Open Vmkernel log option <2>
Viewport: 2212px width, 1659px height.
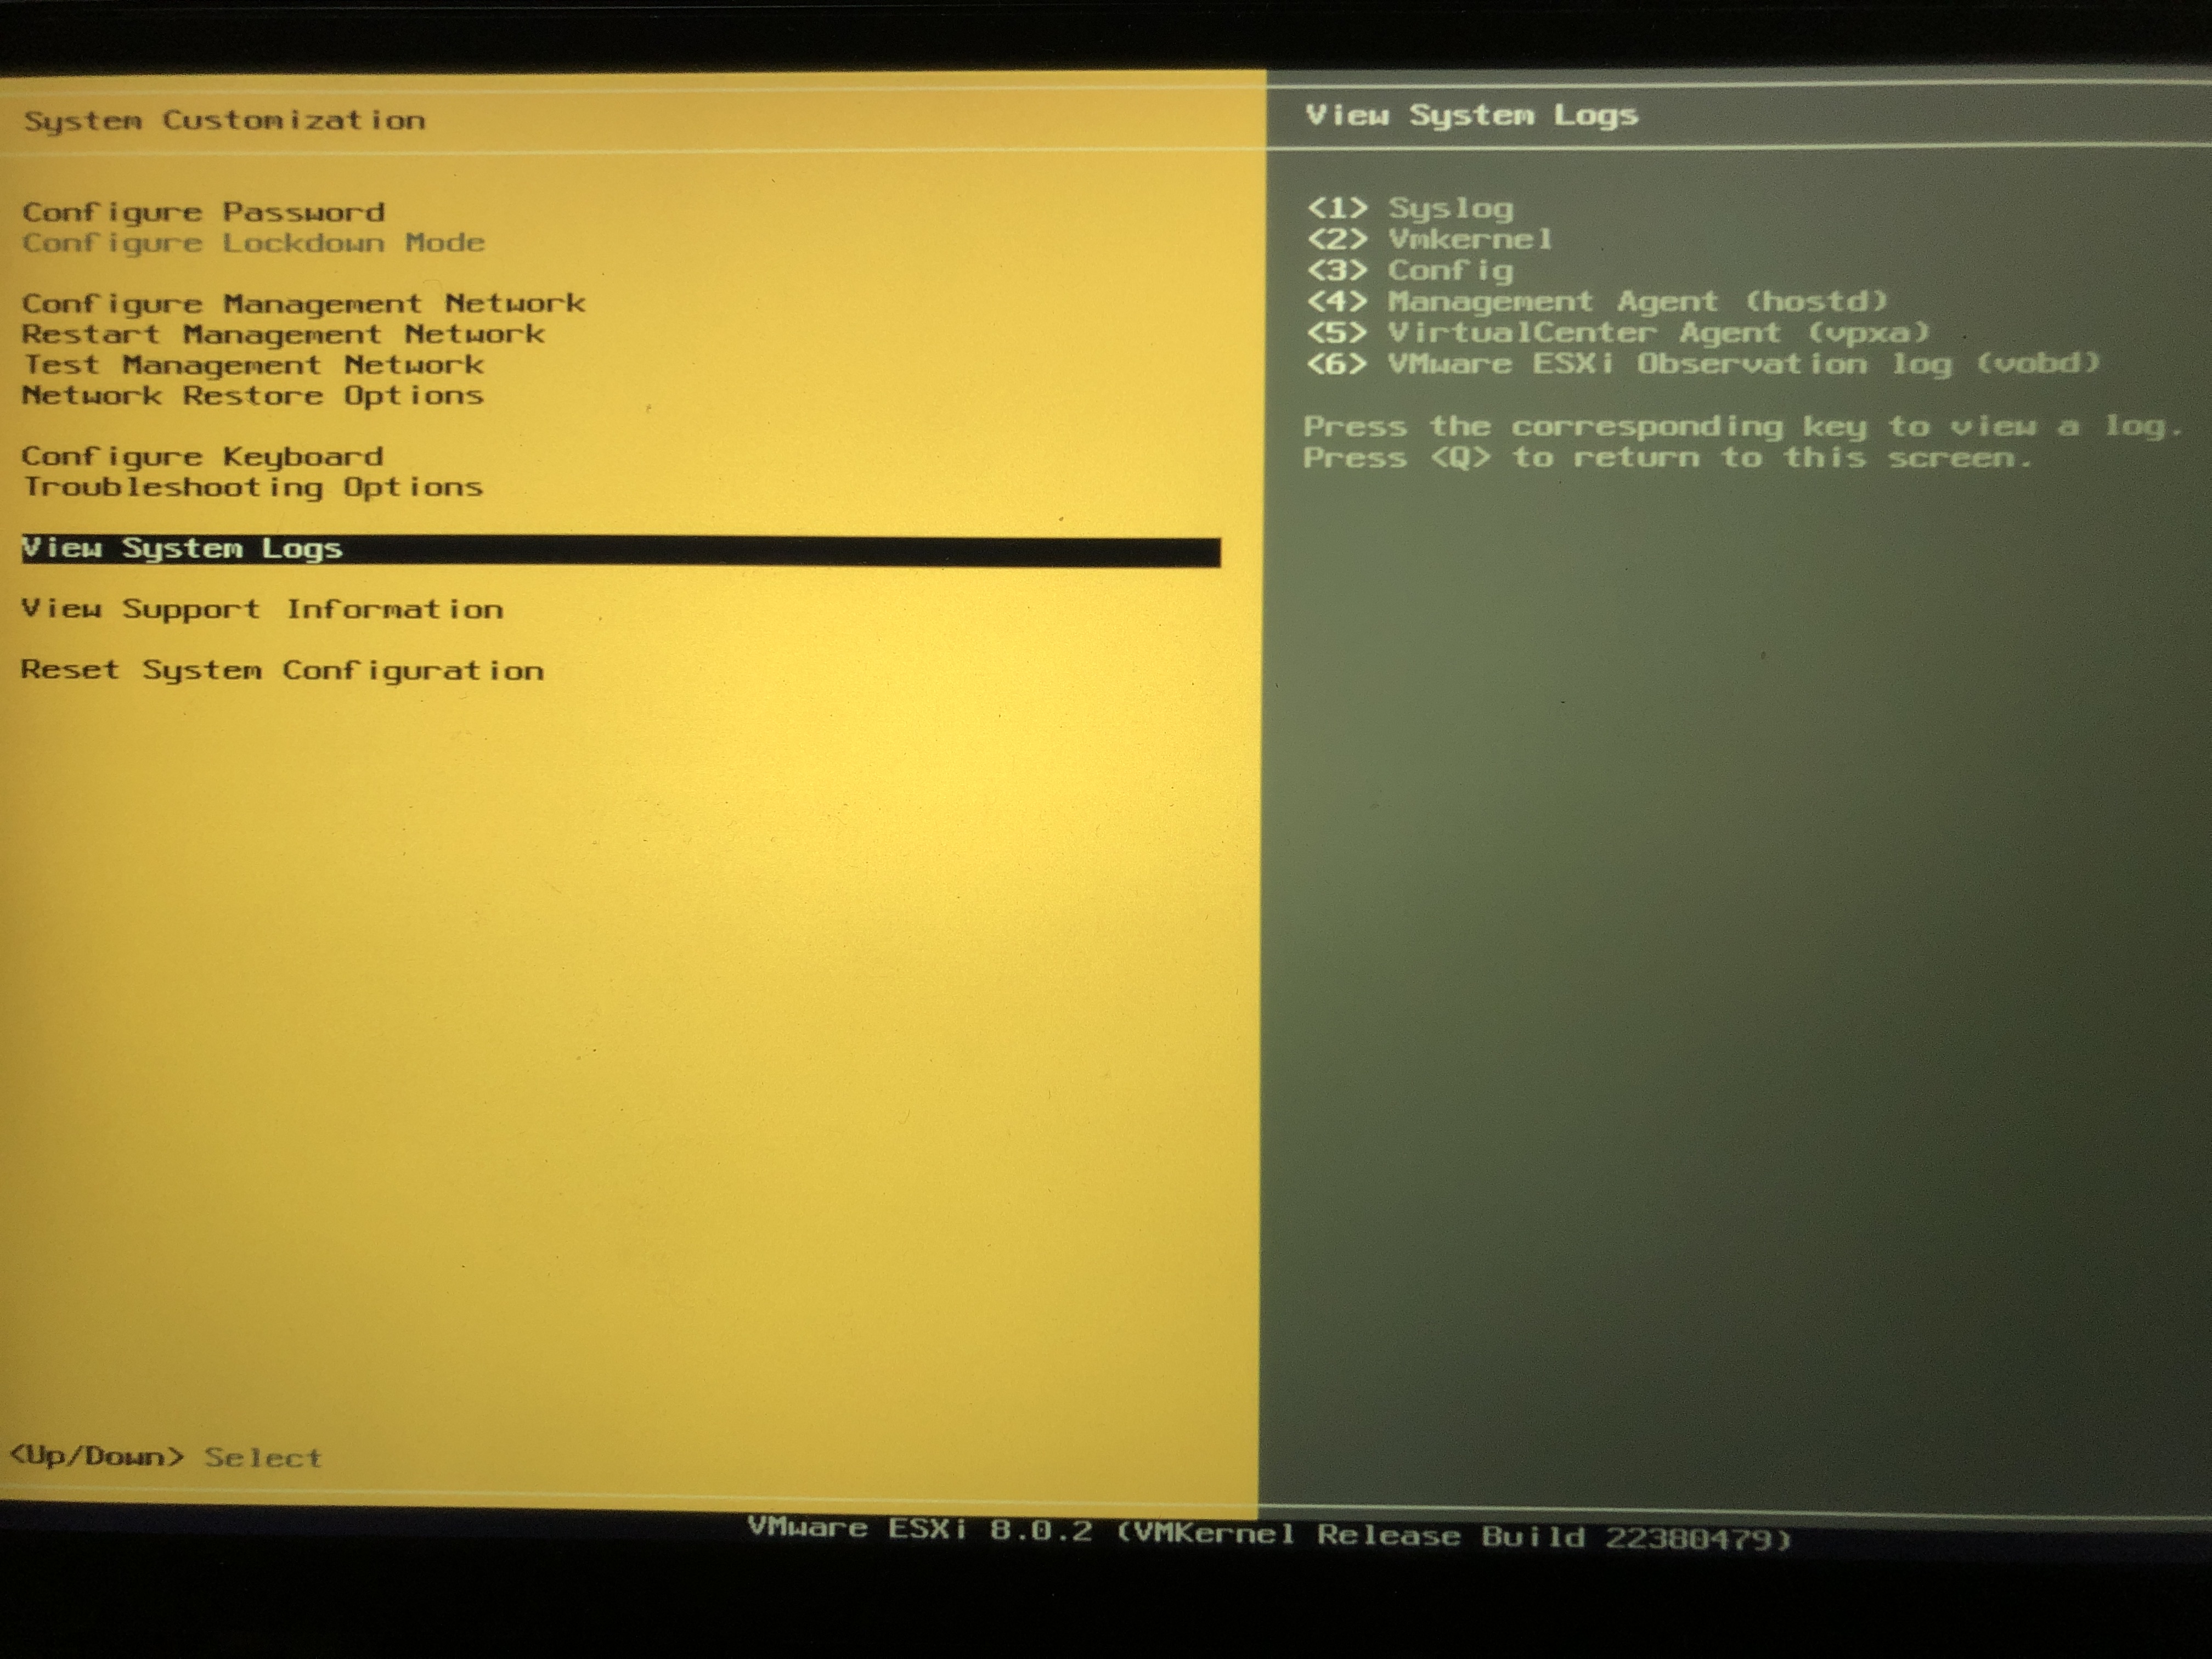1429,239
